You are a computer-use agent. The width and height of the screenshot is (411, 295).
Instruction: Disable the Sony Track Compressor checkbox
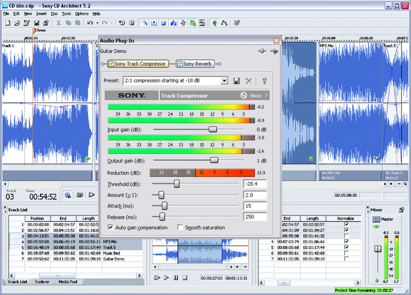pyautogui.click(x=111, y=64)
